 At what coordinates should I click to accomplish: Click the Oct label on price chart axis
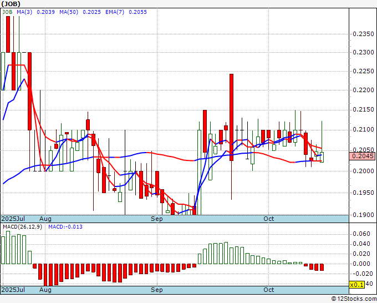click(268, 219)
